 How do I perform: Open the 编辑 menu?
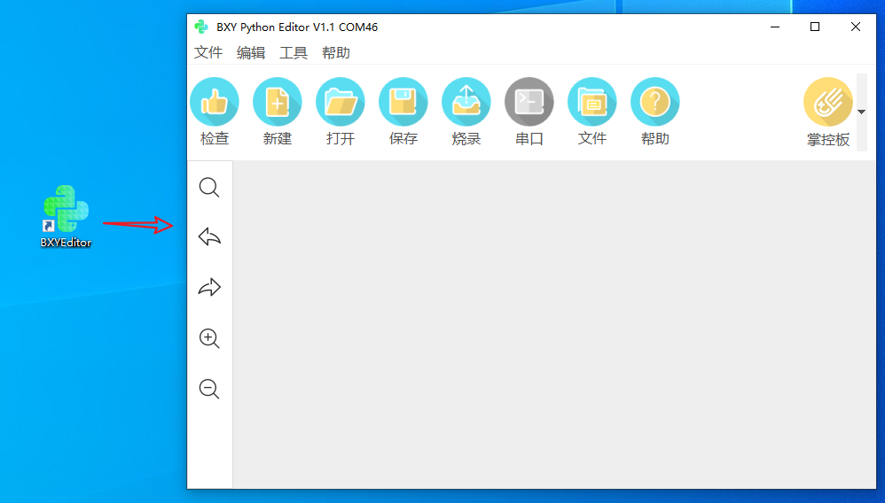251,52
